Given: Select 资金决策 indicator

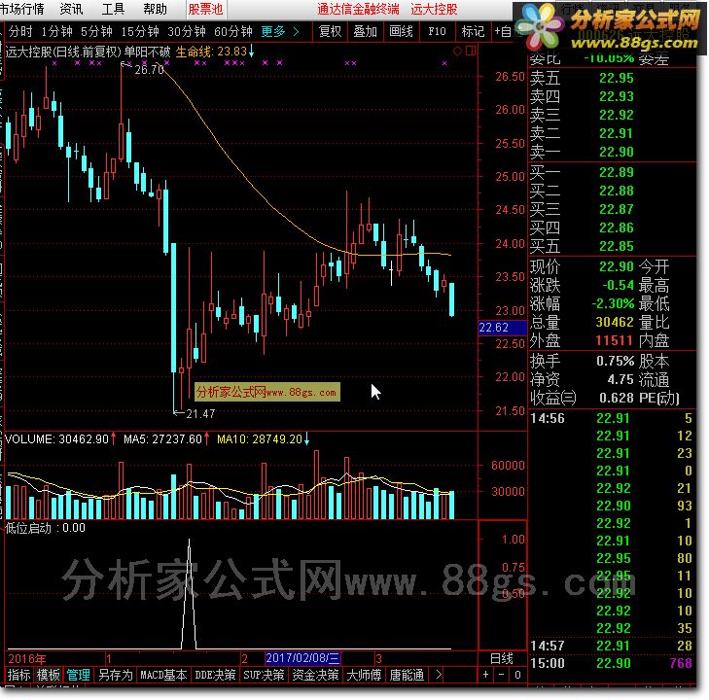Looking at the screenshot, I should 316,675.
